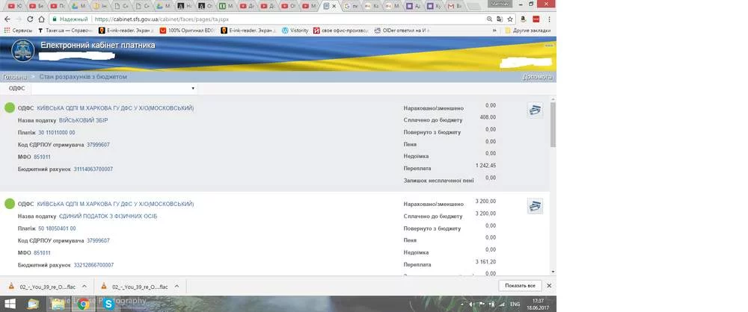Open the 100% Оригинал bookmark
This screenshot has width=748, height=312.
pos(186,31)
